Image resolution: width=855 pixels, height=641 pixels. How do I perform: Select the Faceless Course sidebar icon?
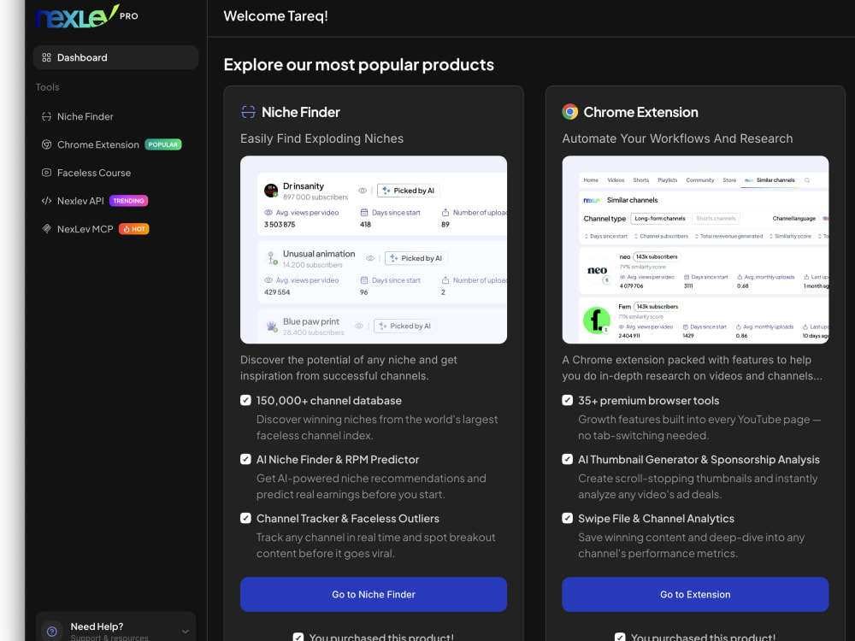pyautogui.click(x=46, y=173)
